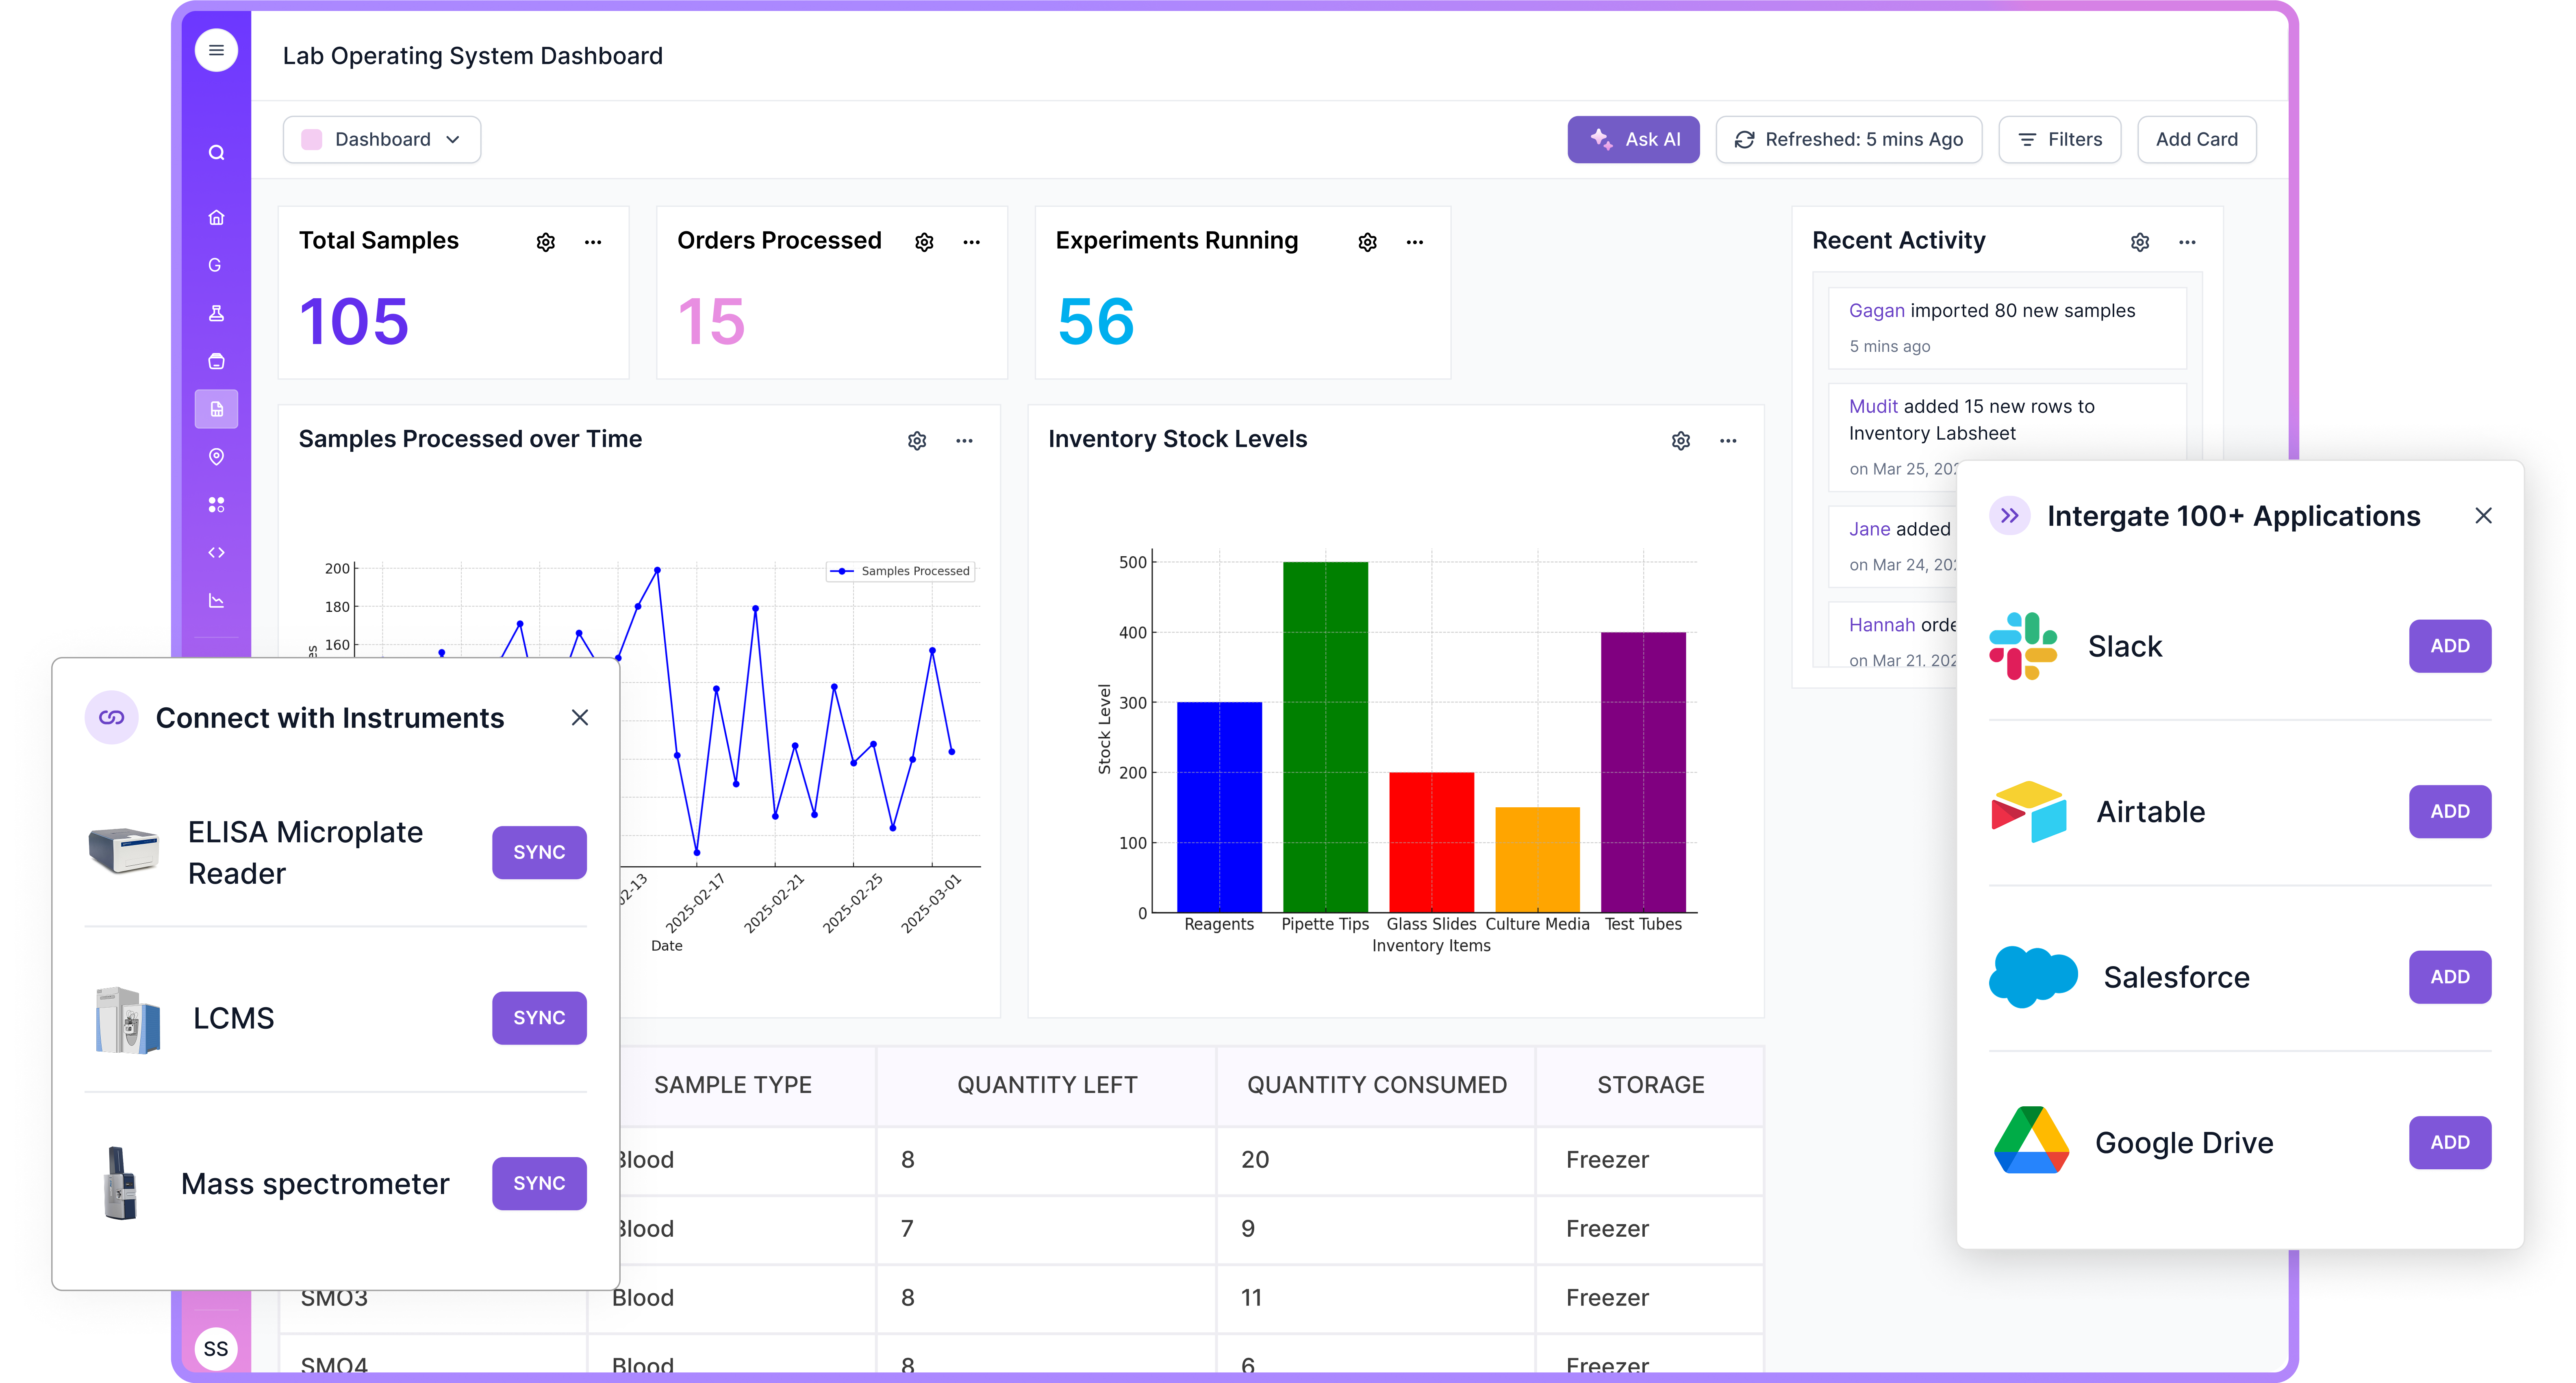Screen dimensions: 2576x1383
Task: Add the Slack integration
Action: pos(2450,646)
